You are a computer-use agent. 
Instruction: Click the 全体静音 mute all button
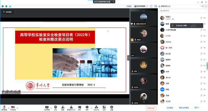point(170,108)
